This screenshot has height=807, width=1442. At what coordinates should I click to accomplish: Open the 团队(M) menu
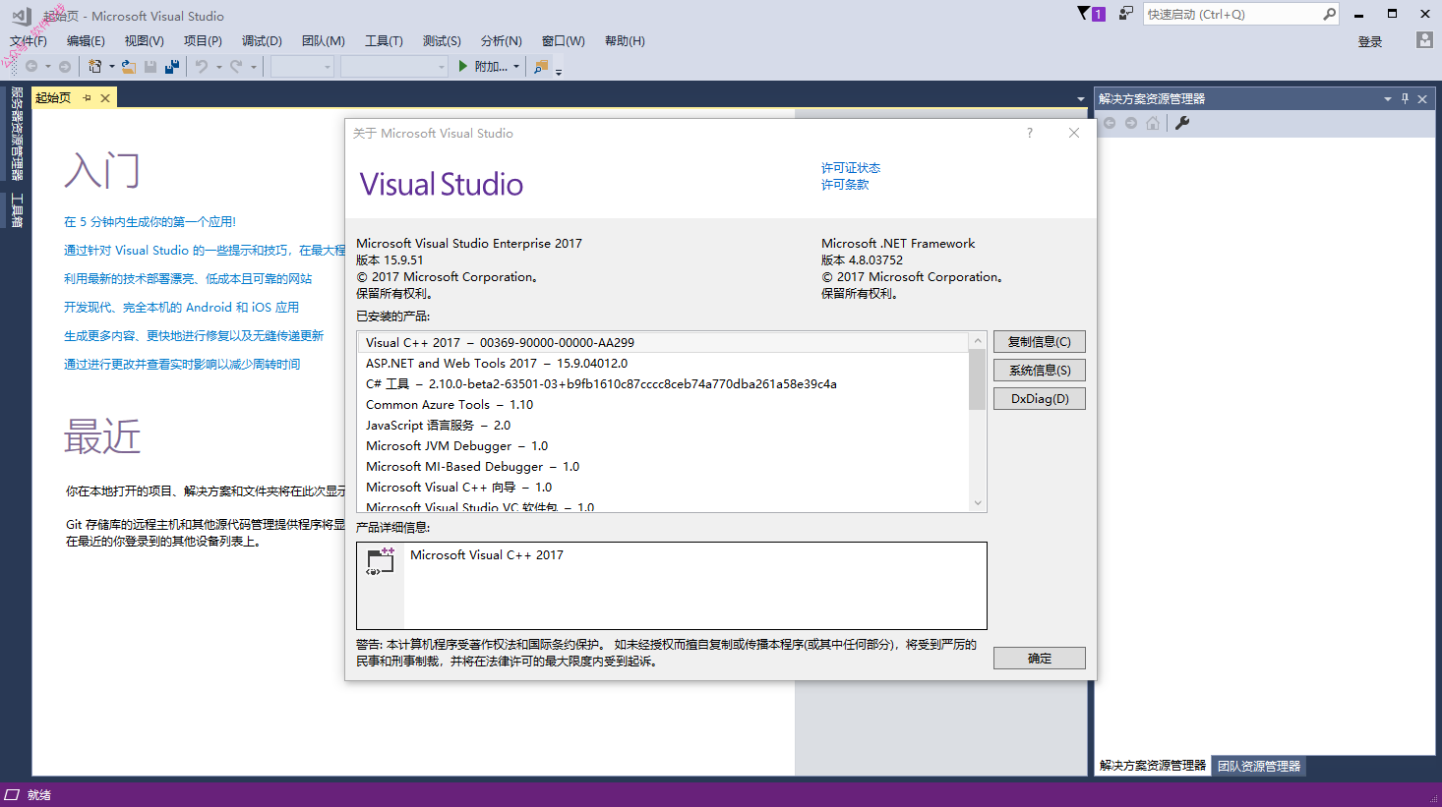point(324,41)
